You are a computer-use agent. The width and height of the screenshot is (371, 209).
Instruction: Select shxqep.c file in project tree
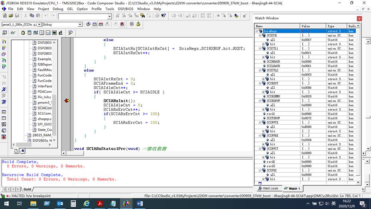(44, 119)
